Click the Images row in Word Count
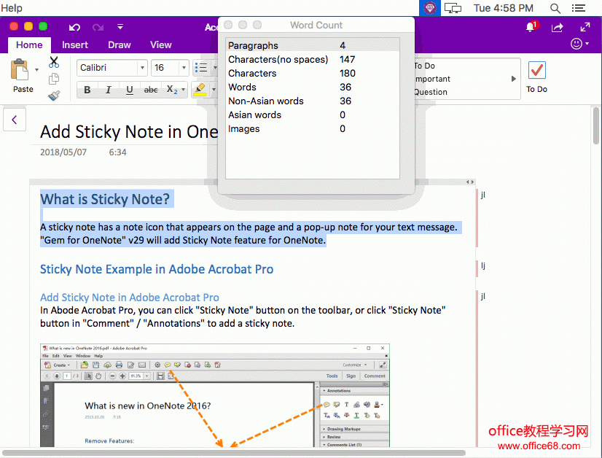The height and width of the screenshot is (458, 602). tap(313, 128)
